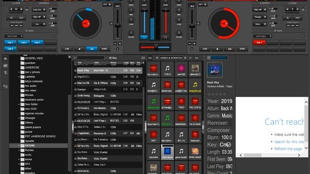Toggle left deck loop OUT point
Viewport: 310px width, 174px height.
pos(21,18)
